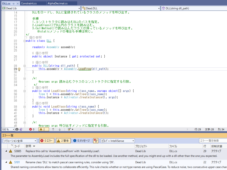This screenshot has width=227, height=170.
Task: Open the S3885 code entry
Action: [x=18, y=151]
